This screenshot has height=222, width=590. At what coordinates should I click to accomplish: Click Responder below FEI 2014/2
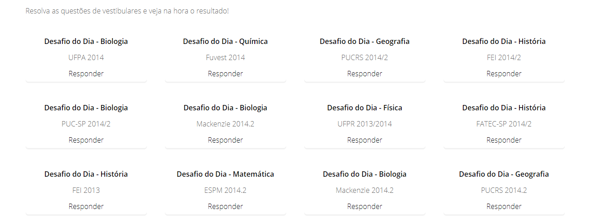click(x=504, y=74)
